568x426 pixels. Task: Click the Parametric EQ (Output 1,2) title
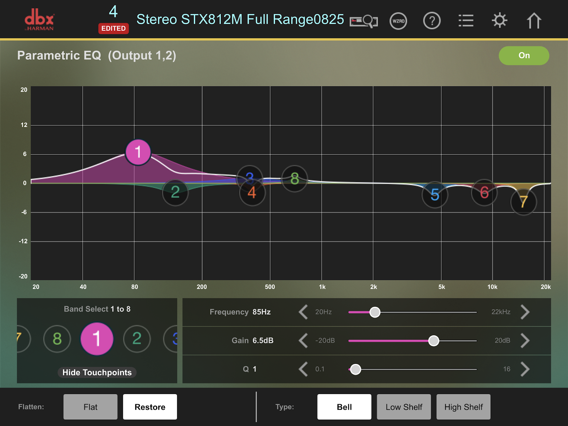[97, 55]
